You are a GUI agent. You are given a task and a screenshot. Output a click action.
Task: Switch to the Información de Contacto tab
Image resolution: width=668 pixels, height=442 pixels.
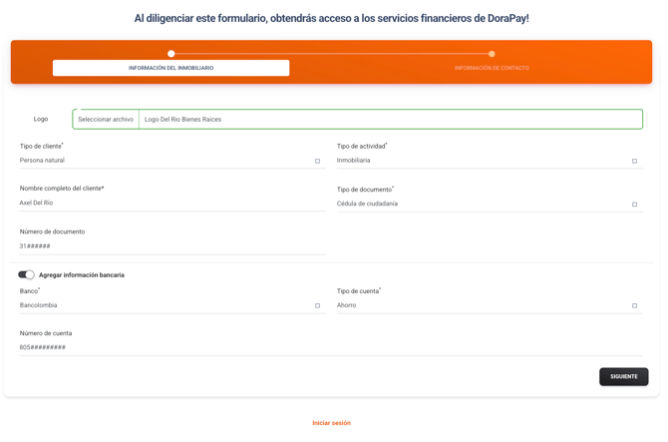(492, 68)
